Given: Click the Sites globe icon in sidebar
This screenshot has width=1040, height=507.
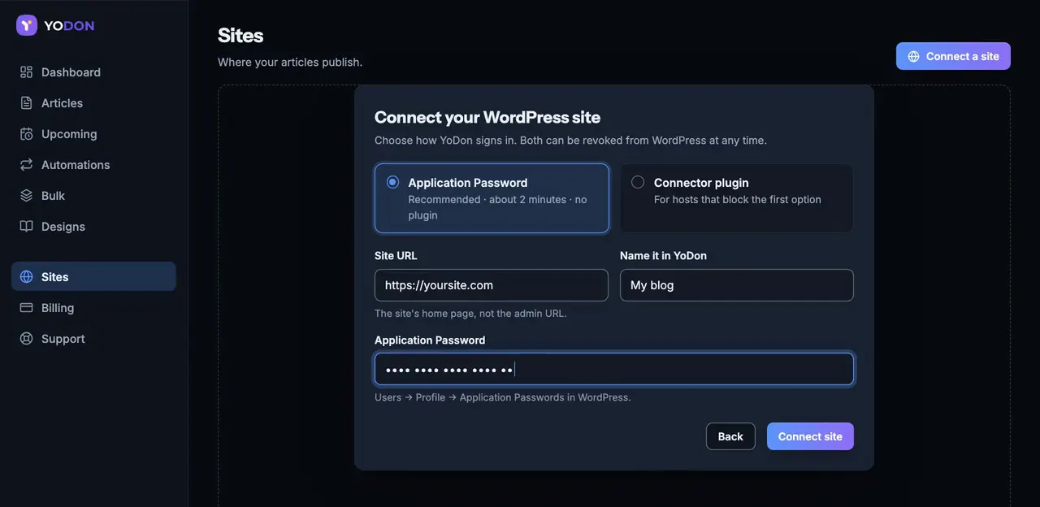Looking at the screenshot, I should click(x=27, y=277).
